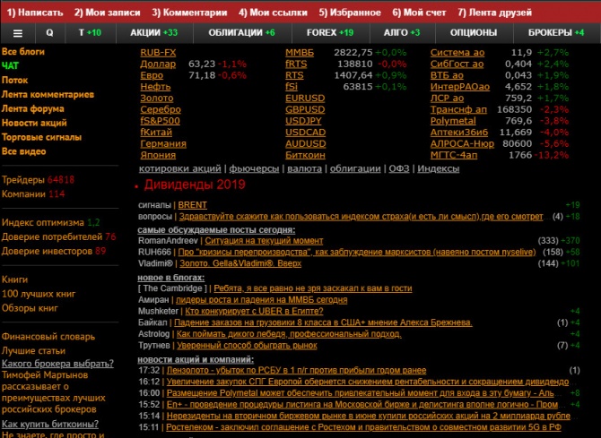
Task: Open 'Лента форума' sidebar link
Action: (33, 108)
